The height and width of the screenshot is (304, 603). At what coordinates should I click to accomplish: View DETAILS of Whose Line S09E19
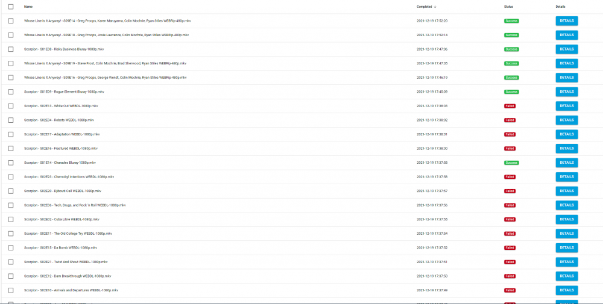[566, 63]
